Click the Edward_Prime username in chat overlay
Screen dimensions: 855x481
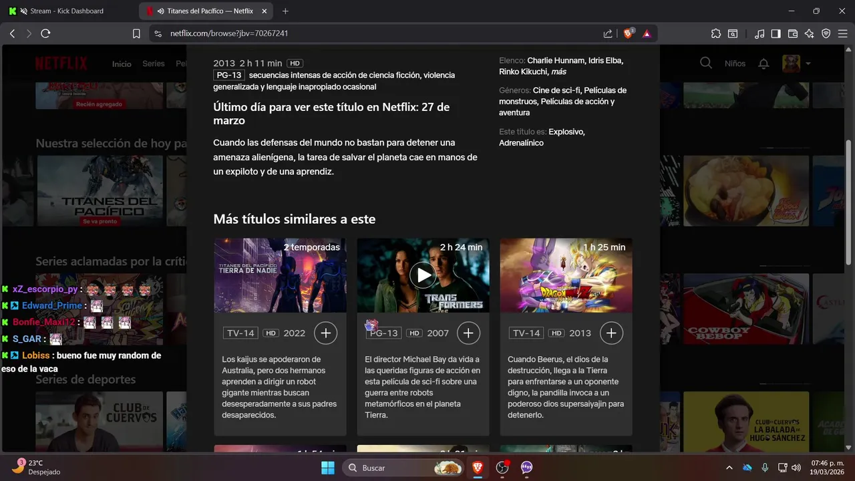tap(52, 305)
